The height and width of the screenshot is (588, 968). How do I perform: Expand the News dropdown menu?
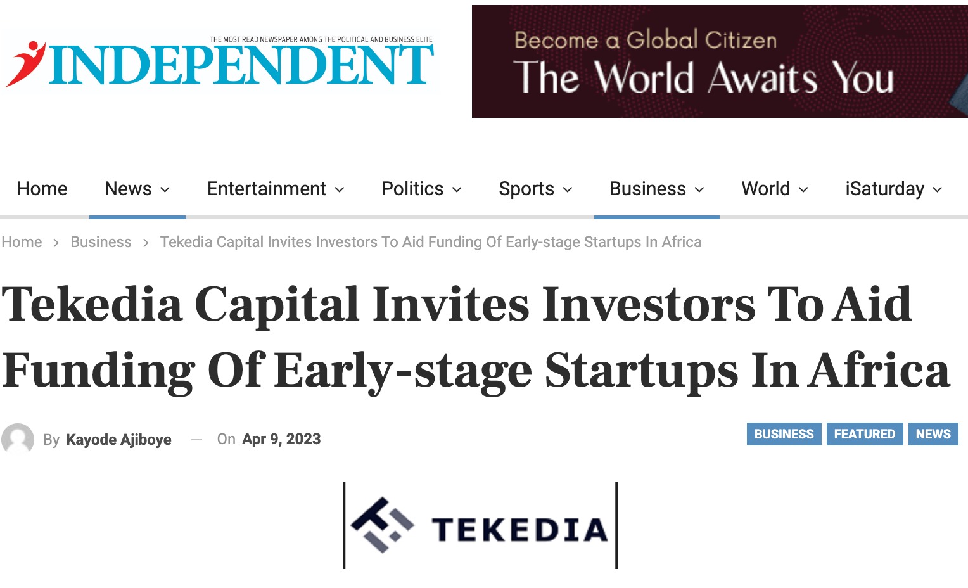[x=137, y=189]
